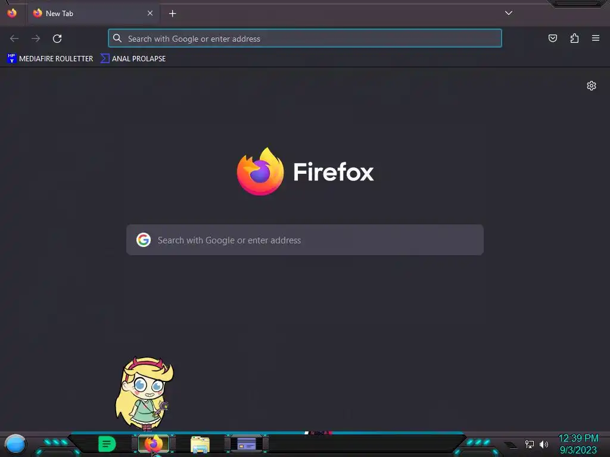Select the New Tab tab
Image resolution: width=610 pixels, height=457 pixels.
point(93,13)
